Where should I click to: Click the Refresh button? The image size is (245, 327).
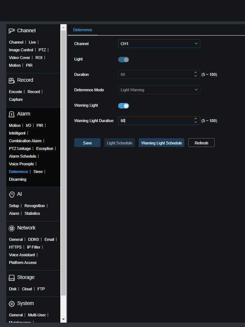coord(201,143)
